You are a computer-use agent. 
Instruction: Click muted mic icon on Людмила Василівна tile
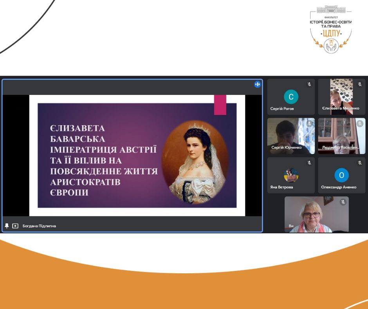[359, 124]
